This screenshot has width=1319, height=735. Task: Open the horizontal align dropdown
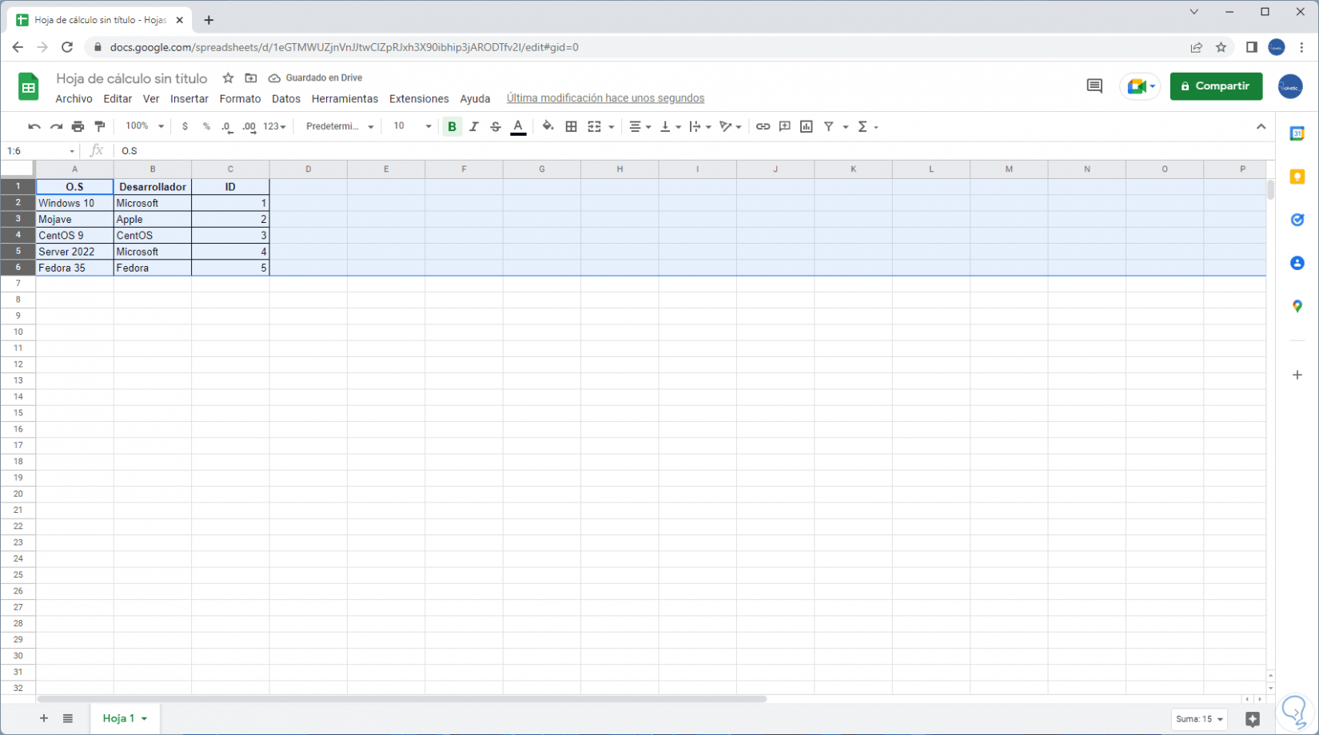[640, 126]
